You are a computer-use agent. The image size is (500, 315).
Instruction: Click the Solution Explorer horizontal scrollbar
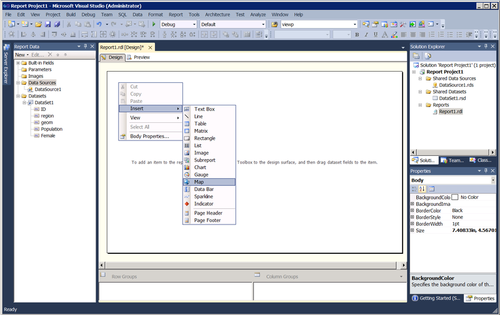click(x=454, y=152)
